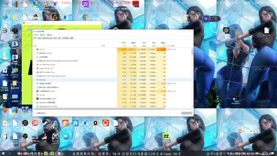Screen dimensions: 277x156
Task: Expand the State Repository Service host row
Action: click(34, 76)
